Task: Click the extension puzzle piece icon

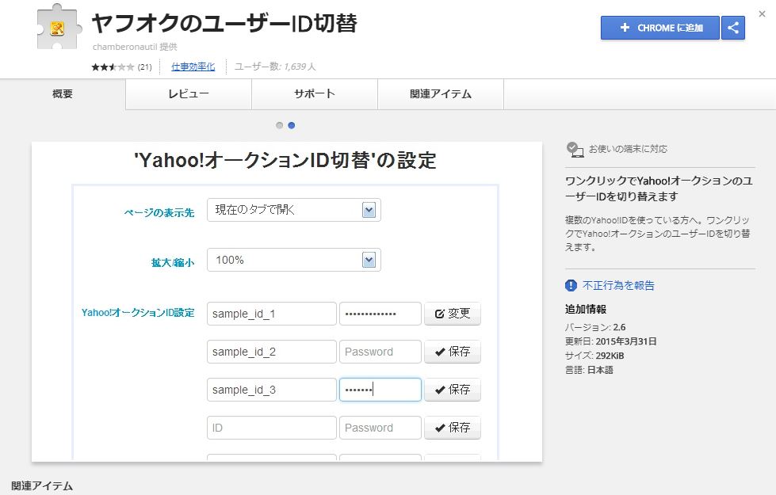Action: click(x=59, y=27)
